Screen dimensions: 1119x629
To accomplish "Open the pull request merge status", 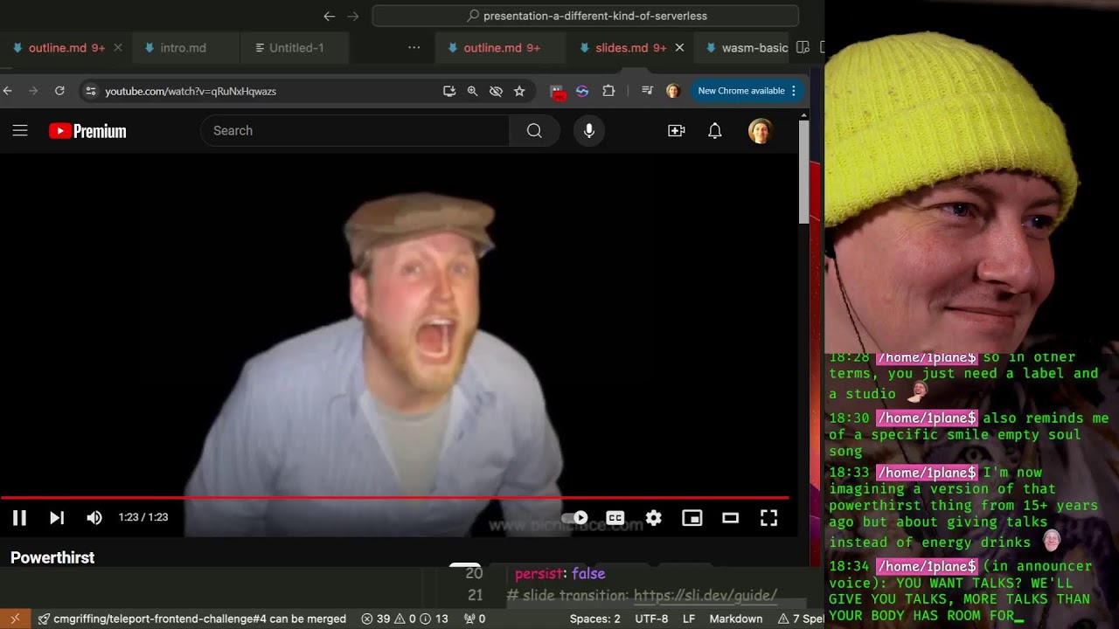I will click(192, 619).
